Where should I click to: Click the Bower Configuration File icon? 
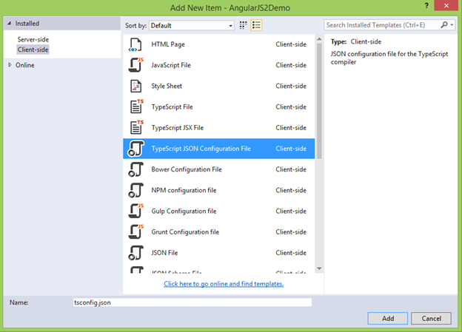click(x=135, y=169)
